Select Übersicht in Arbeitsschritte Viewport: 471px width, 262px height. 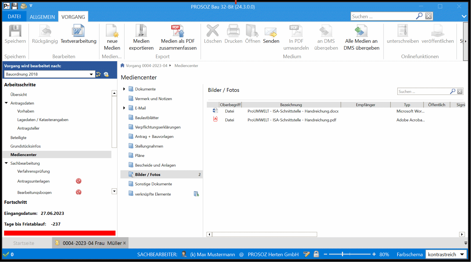19,95
